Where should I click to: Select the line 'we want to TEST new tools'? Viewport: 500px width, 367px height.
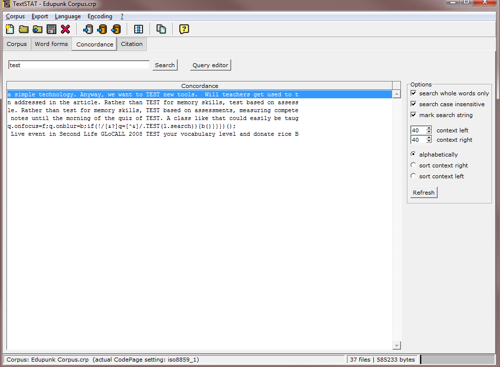pyautogui.click(x=200, y=94)
